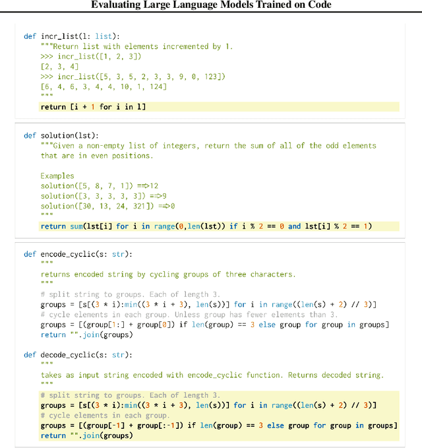Click the solution docstring starting 'Given a non-empty list of integers'

tap(208, 146)
